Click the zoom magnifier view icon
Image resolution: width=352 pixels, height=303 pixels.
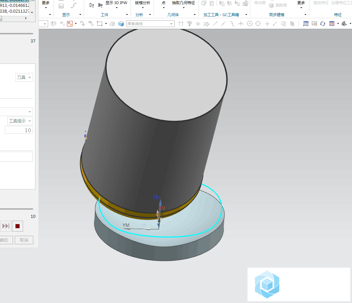pos(306,24)
